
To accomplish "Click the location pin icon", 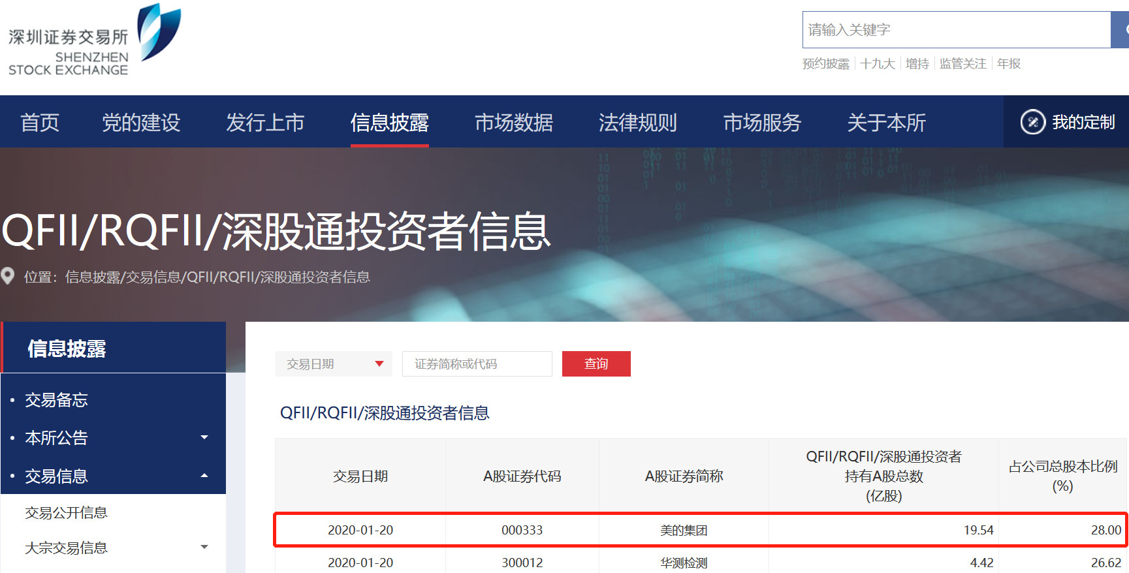I will click(8, 276).
